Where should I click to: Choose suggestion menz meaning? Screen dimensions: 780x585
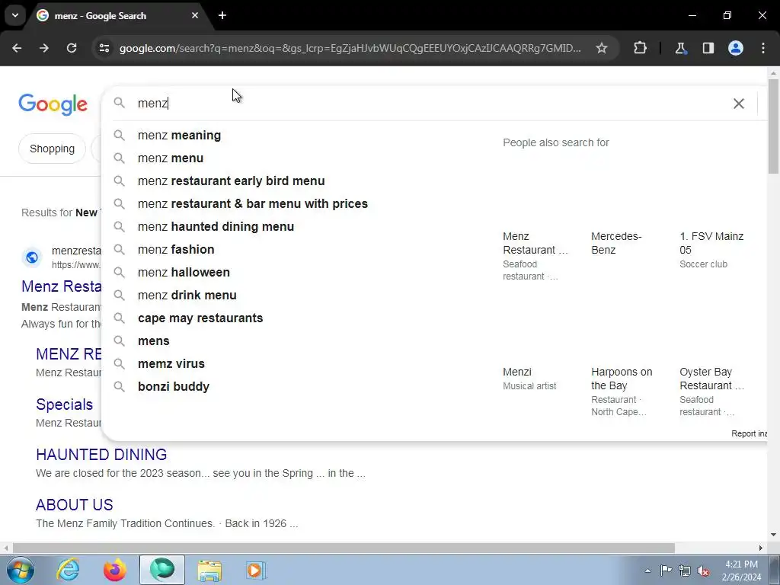click(x=179, y=136)
